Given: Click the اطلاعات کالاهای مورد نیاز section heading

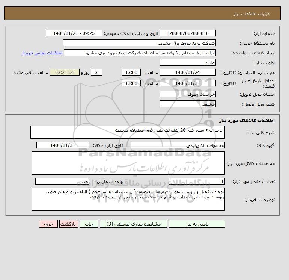Looking at the screenshot, I should [x=247, y=121].
